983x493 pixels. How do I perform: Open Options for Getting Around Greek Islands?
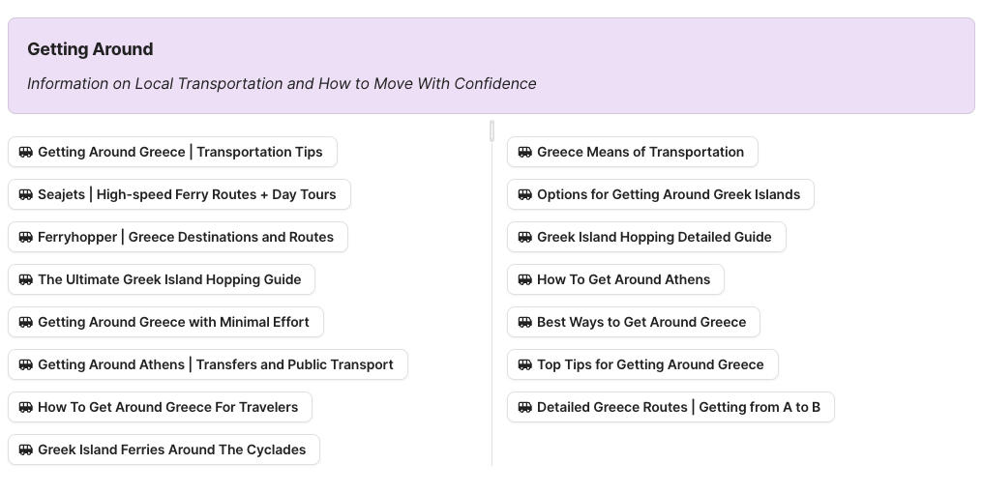pos(668,194)
